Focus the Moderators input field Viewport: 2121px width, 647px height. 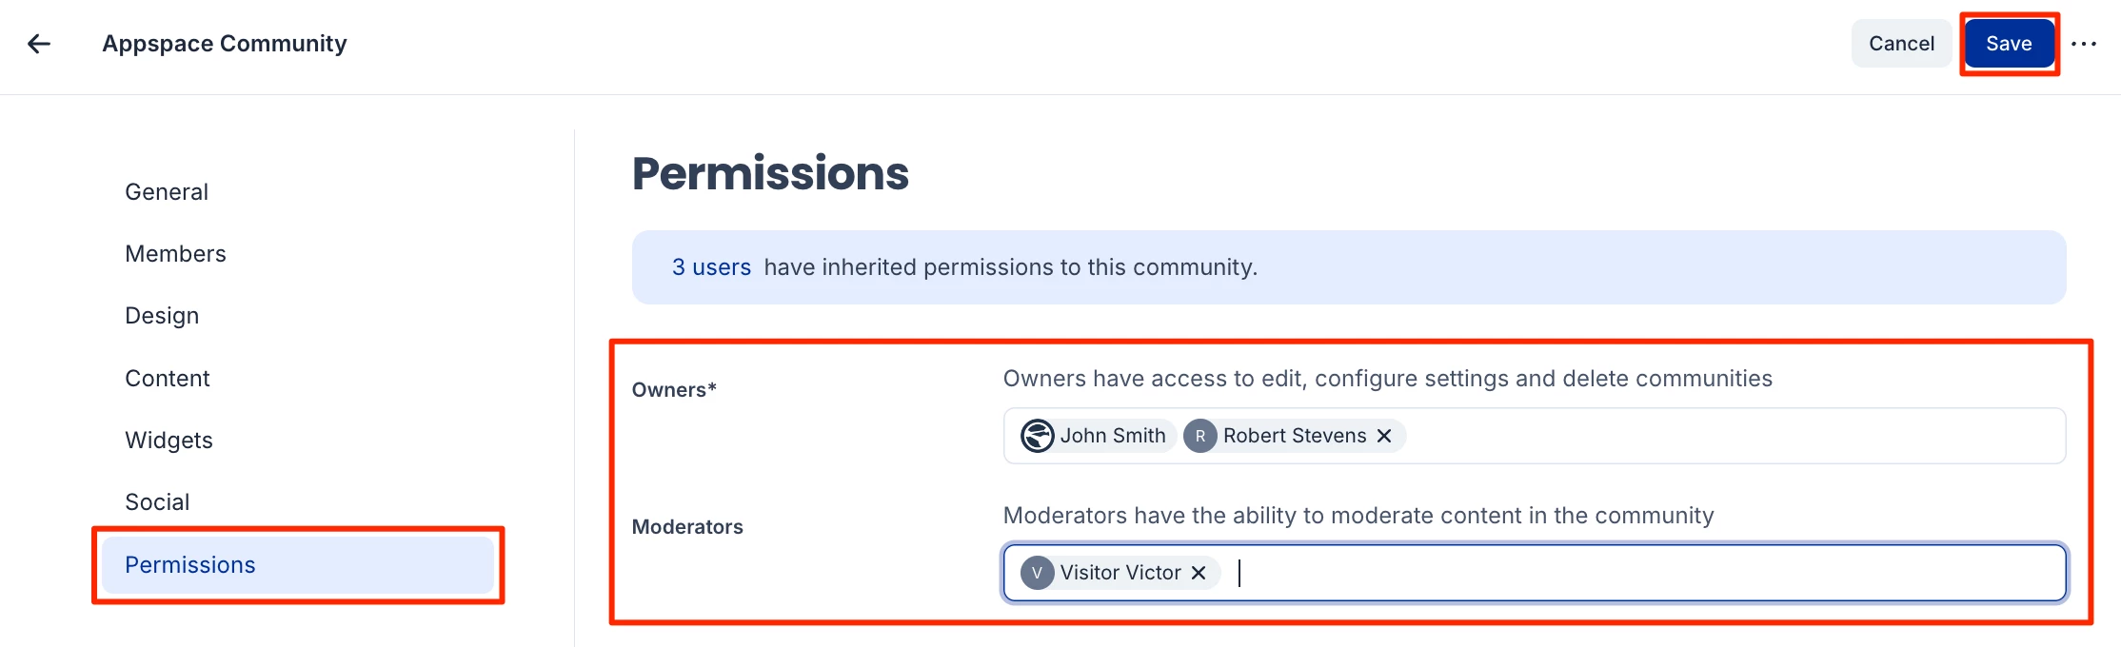point(1618,573)
